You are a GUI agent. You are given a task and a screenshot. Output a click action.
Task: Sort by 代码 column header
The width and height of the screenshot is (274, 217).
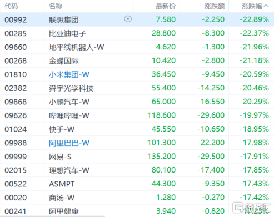[11, 6]
